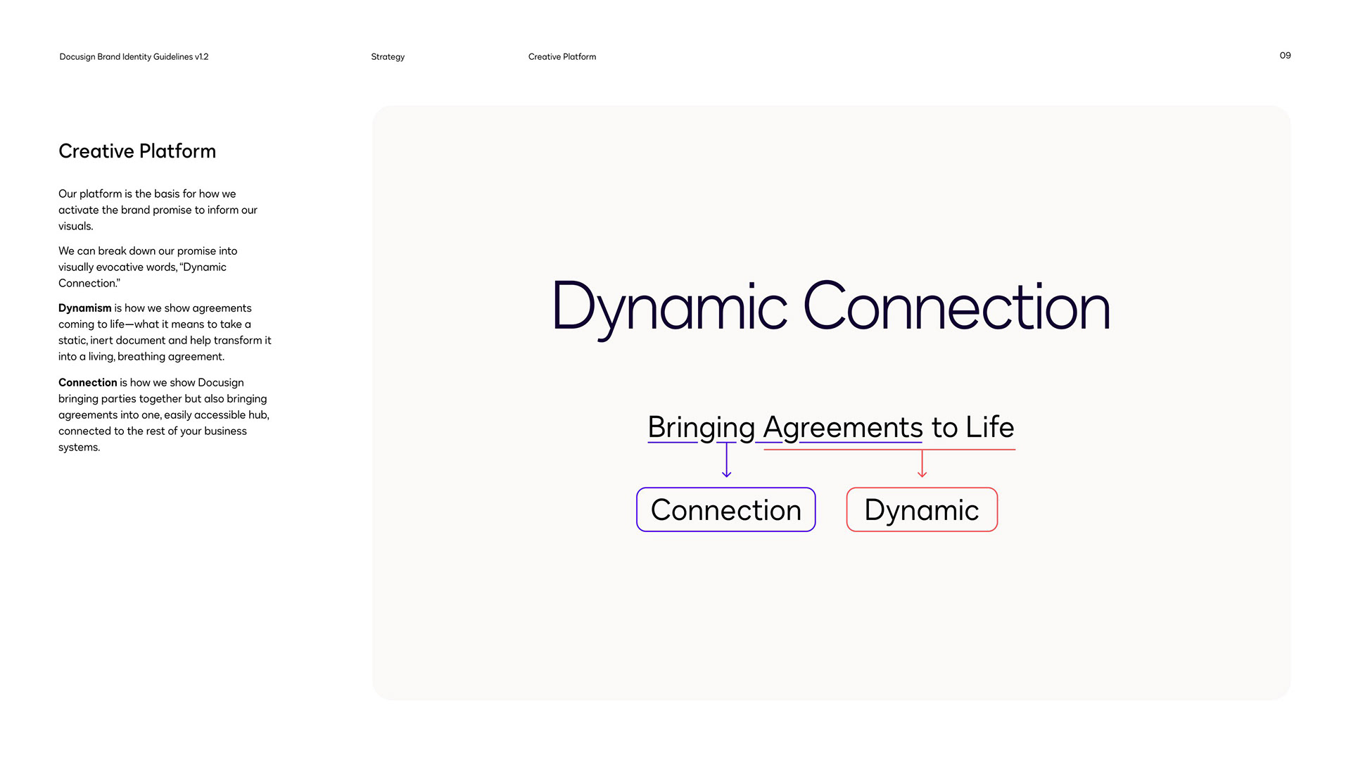Click the bold word Dynamism
Image resolution: width=1351 pixels, height=760 pixels.
click(84, 308)
